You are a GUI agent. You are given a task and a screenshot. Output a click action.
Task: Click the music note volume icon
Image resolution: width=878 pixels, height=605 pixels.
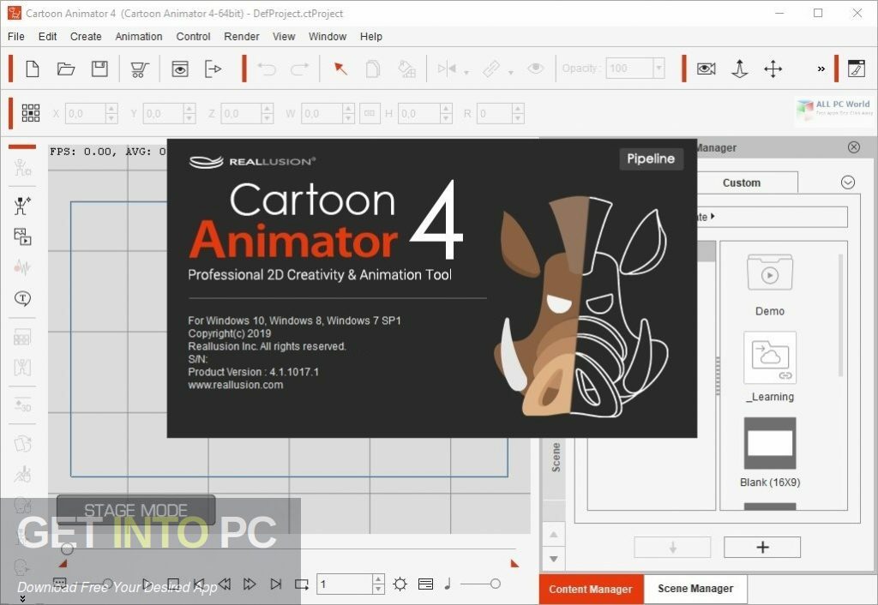click(x=448, y=584)
